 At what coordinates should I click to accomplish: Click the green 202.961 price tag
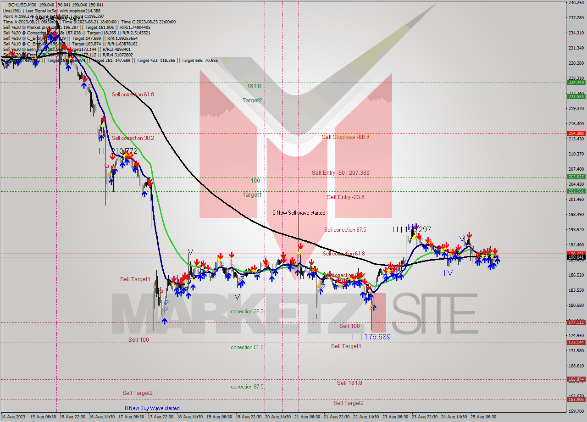(576, 191)
